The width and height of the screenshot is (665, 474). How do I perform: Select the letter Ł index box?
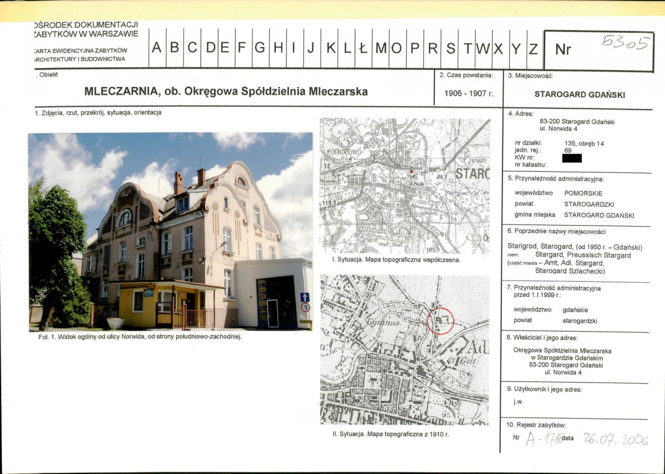363,48
